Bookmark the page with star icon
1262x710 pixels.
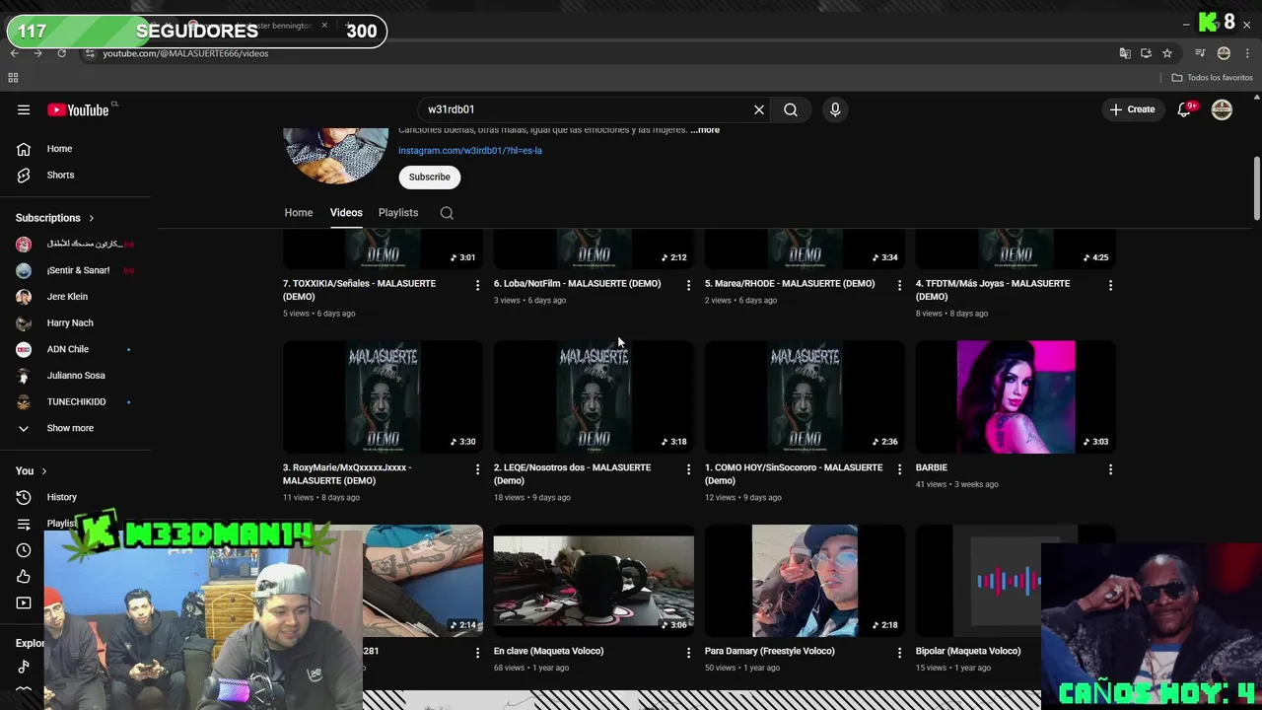1167,53
